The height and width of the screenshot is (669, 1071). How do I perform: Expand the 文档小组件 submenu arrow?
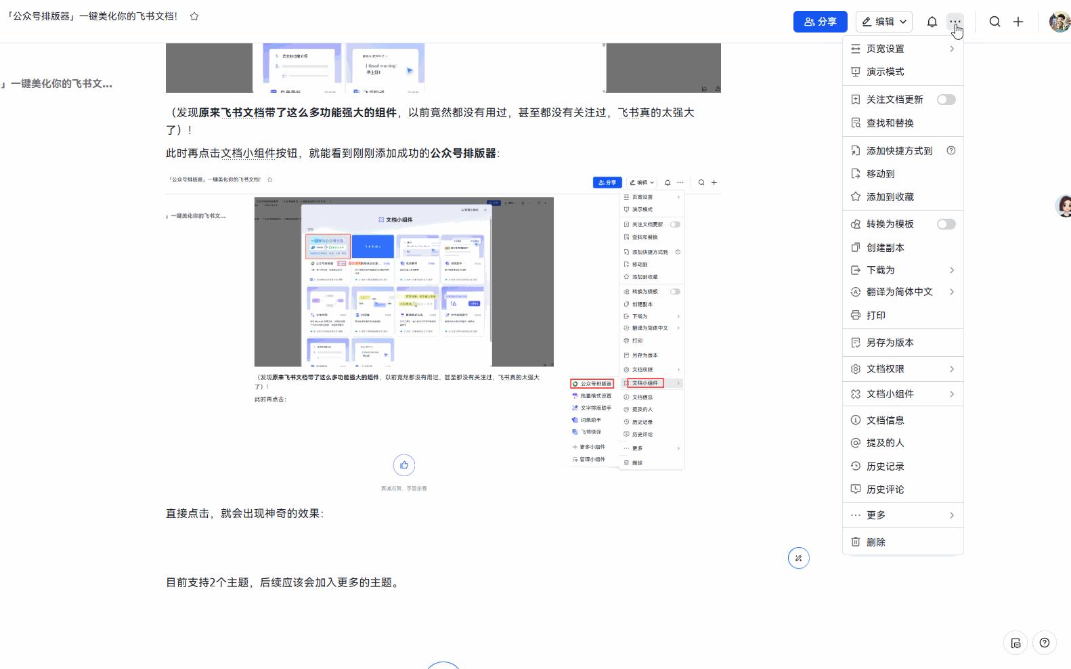click(x=952, y=394)
